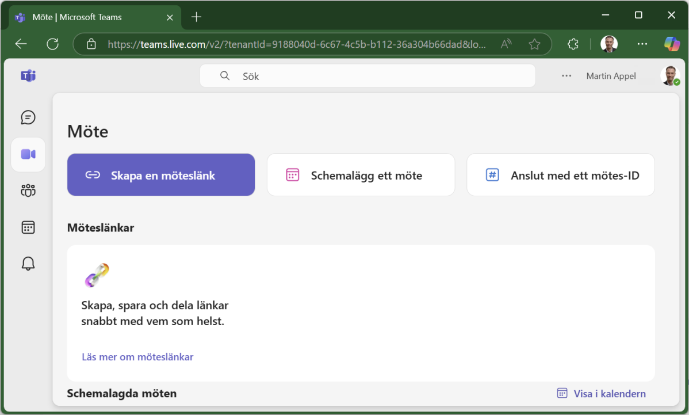Click the browser extensions icon
689x415 pixels.
tap(573, 44)
